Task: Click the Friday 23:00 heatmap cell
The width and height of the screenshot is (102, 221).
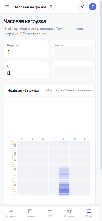Action: 64,194
